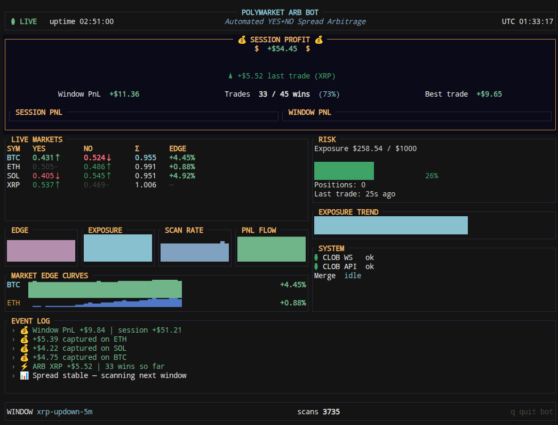
Task: Click chevron before +$4.22 captured on SOL
Action: click(13, 349)
